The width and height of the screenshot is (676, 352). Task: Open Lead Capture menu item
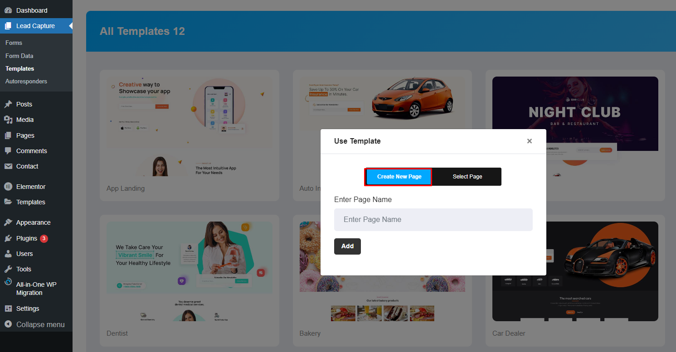36,26
